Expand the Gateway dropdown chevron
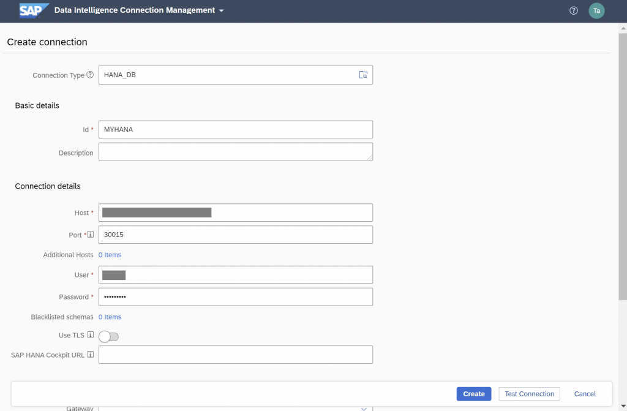Viewport: 627px width, 411px height. [364, 408]
